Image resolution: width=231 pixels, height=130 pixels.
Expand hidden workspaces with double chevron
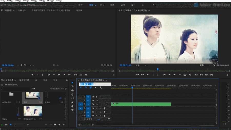pos(154,5)
